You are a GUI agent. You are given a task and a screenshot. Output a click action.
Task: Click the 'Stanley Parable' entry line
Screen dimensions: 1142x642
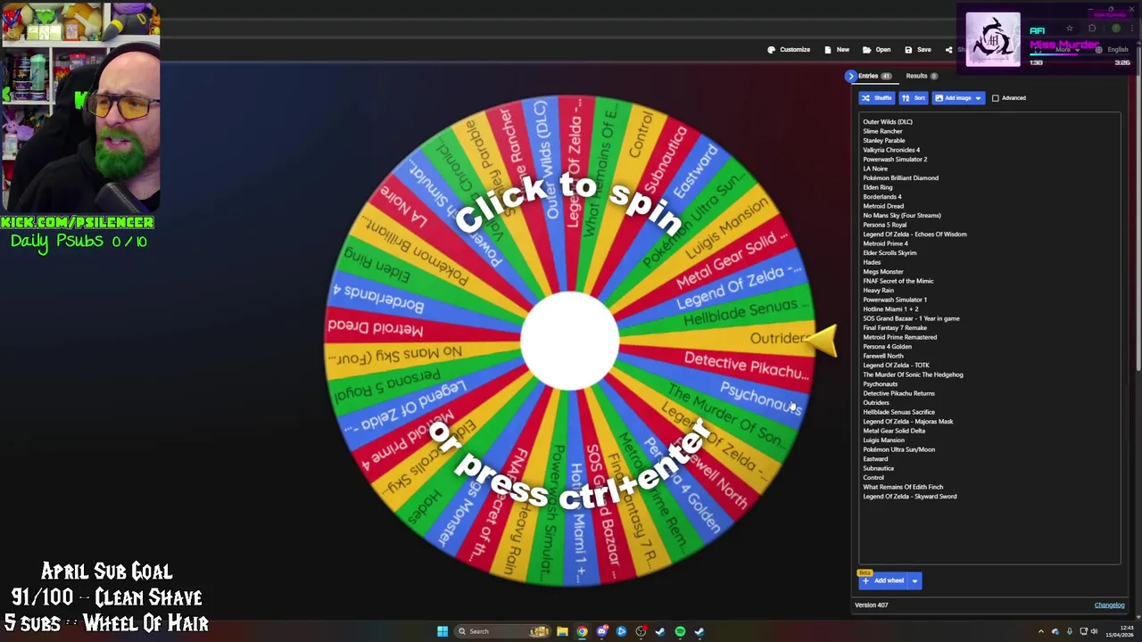(884, 141)
